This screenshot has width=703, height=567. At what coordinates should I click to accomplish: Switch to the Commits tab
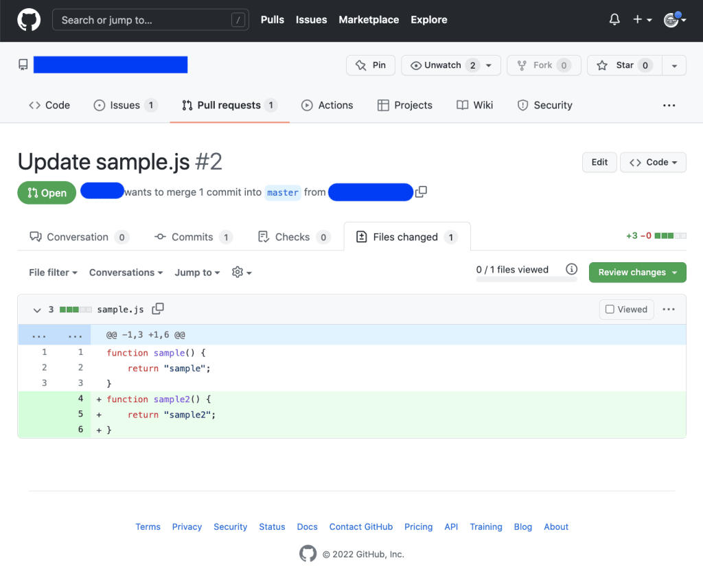(x=194, y=237)
